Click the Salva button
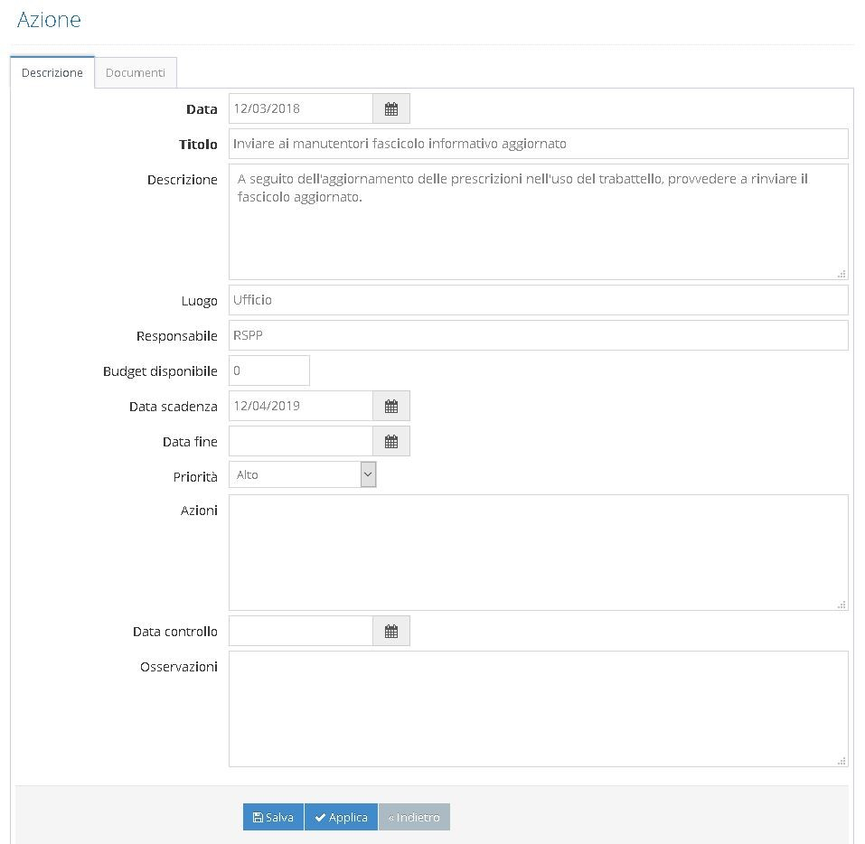The image size is (865, 844). click(x=273, y=817)
